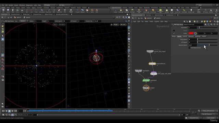The image size is (219, 123).
Task: Open the Top viewport view dropdown
Action: click(55, 25)
